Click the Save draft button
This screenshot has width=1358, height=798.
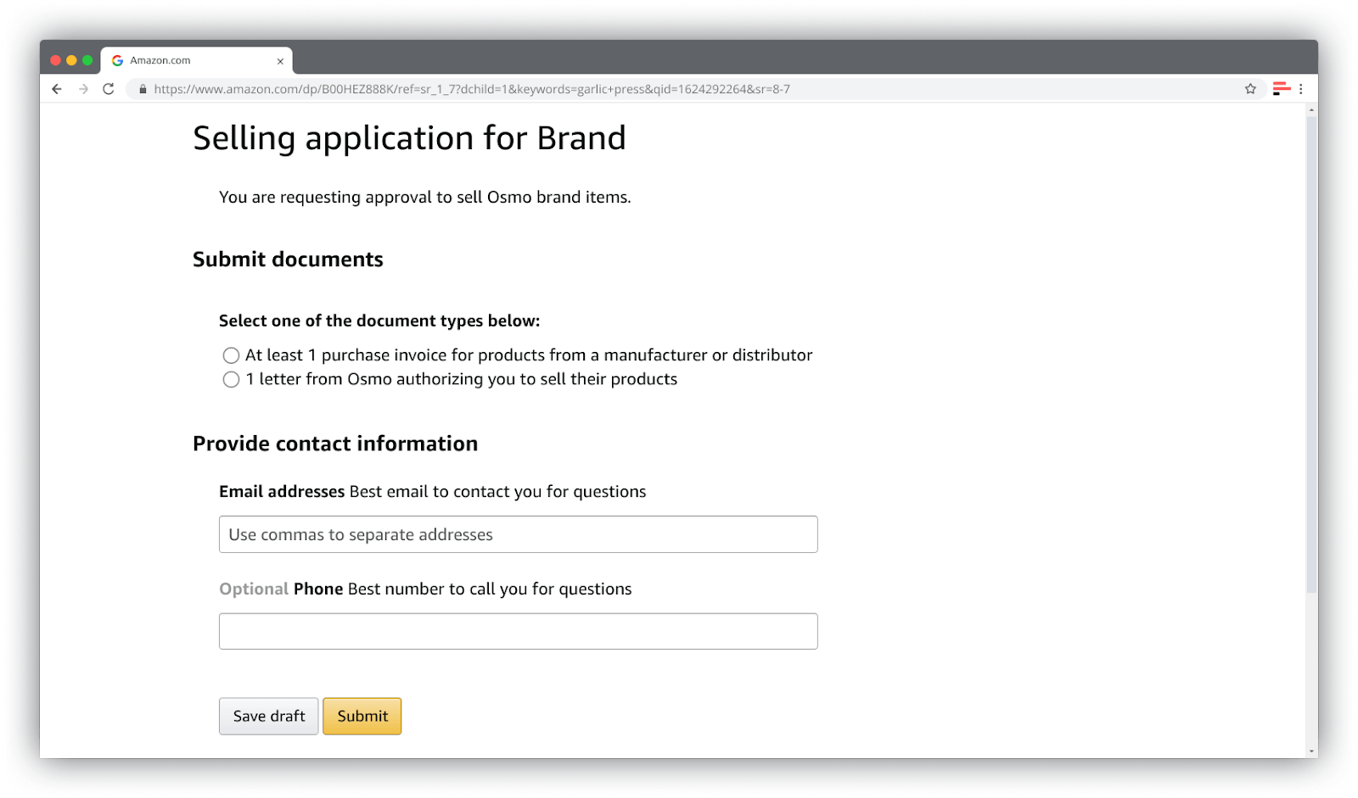pos(268,716)
